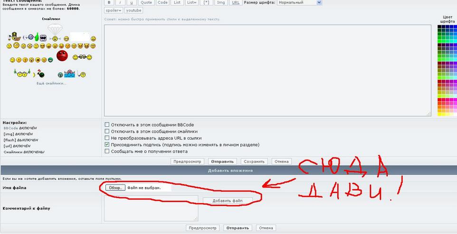Insert the orange arrow smiley
Viewport: 457px width, 234px height.
[x=38, y=60]
